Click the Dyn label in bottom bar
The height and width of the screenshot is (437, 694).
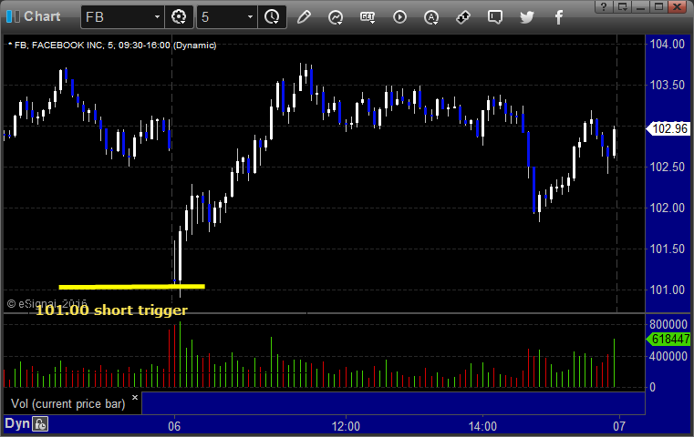(17, 423)
